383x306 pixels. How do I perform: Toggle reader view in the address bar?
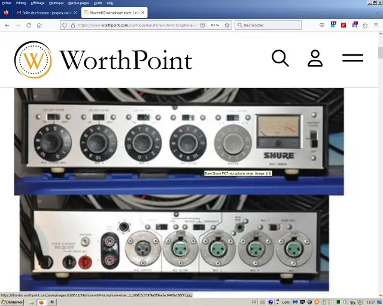click(202, 25)
